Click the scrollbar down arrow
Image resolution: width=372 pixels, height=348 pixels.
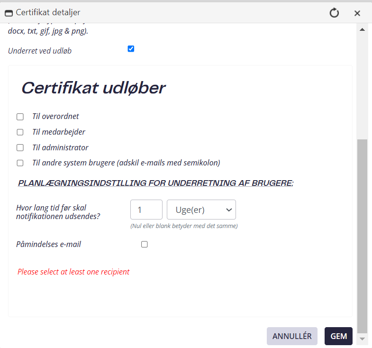click(x=362, y=339)
